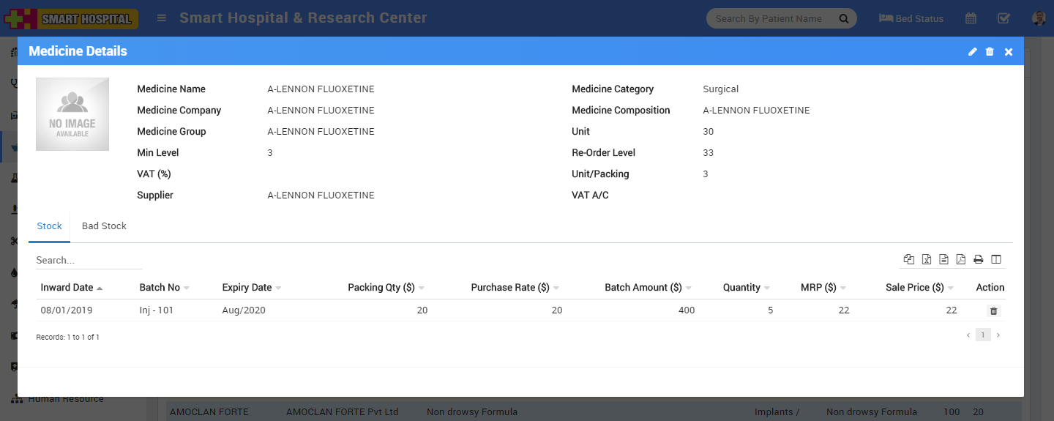Export stock table as PDF
This screenshot has height=421, width=1054.
click(960, 259)
